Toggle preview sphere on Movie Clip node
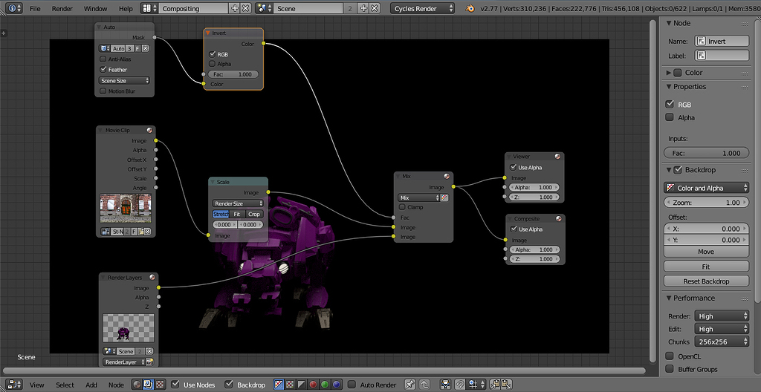This screenshot has width=761, height=392. coord(149,130)
